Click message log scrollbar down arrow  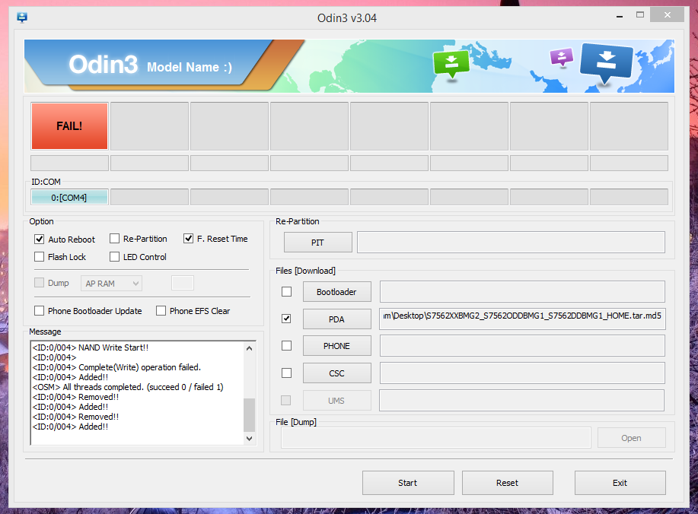point(250,439)
